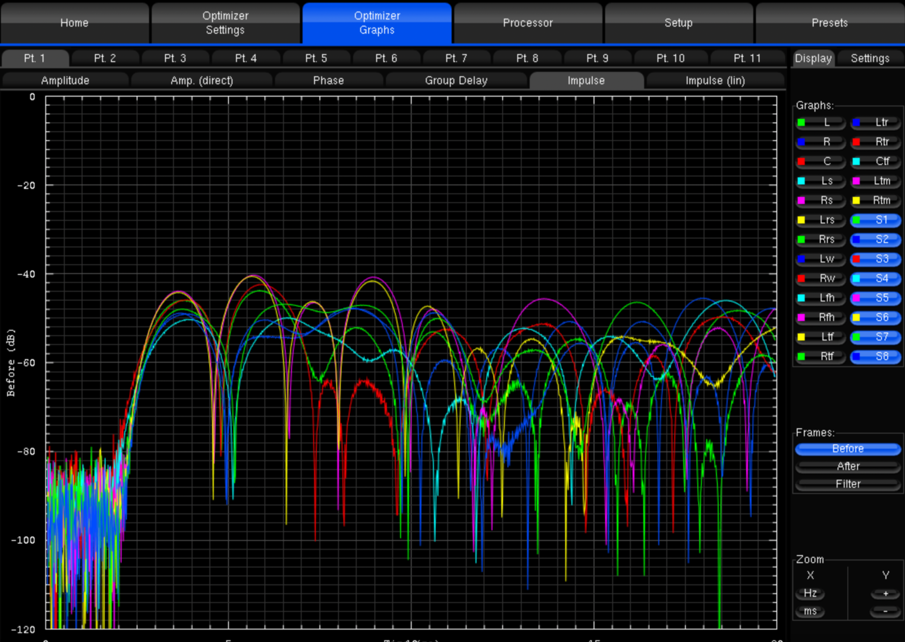Select the Filter frame
The width and height of the screenshot is (905, 642).
(x=848, y=484)
